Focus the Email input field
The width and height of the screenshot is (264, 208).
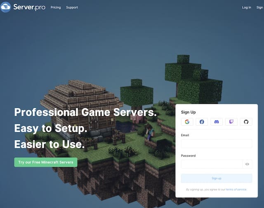(x=217, y=144)
